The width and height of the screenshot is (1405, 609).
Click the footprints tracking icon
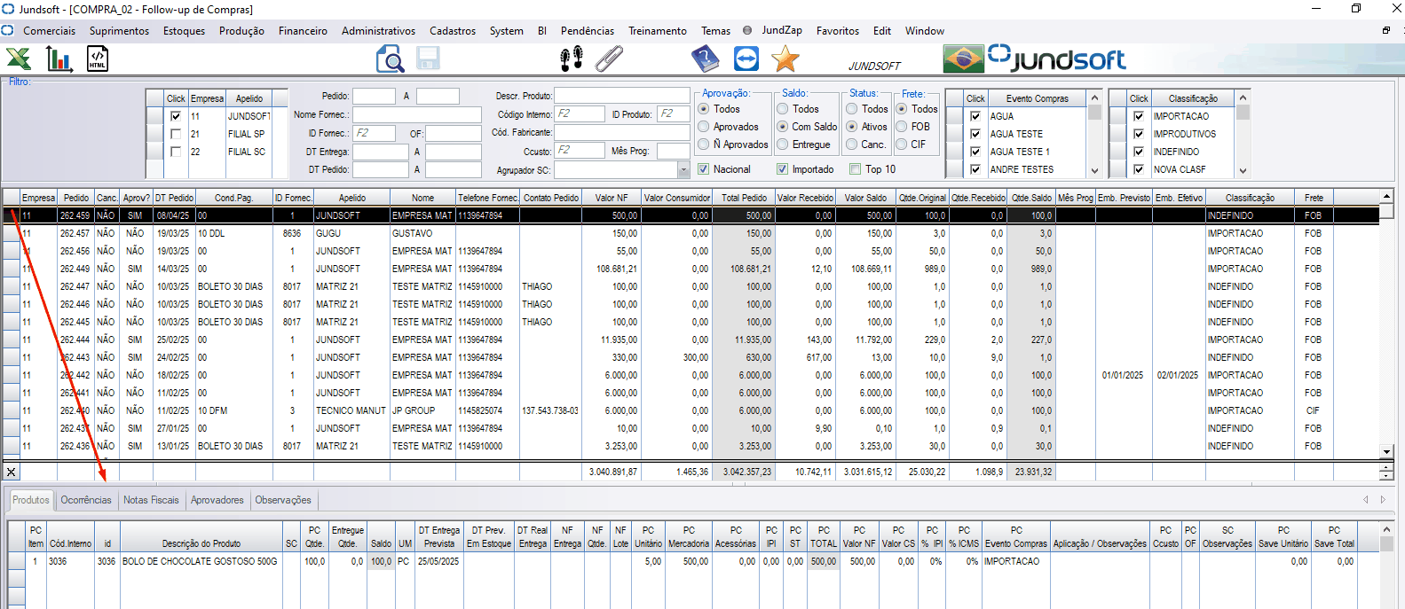572,59
